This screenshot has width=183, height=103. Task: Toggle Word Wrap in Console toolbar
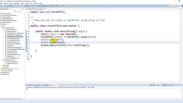click(161, 85)
